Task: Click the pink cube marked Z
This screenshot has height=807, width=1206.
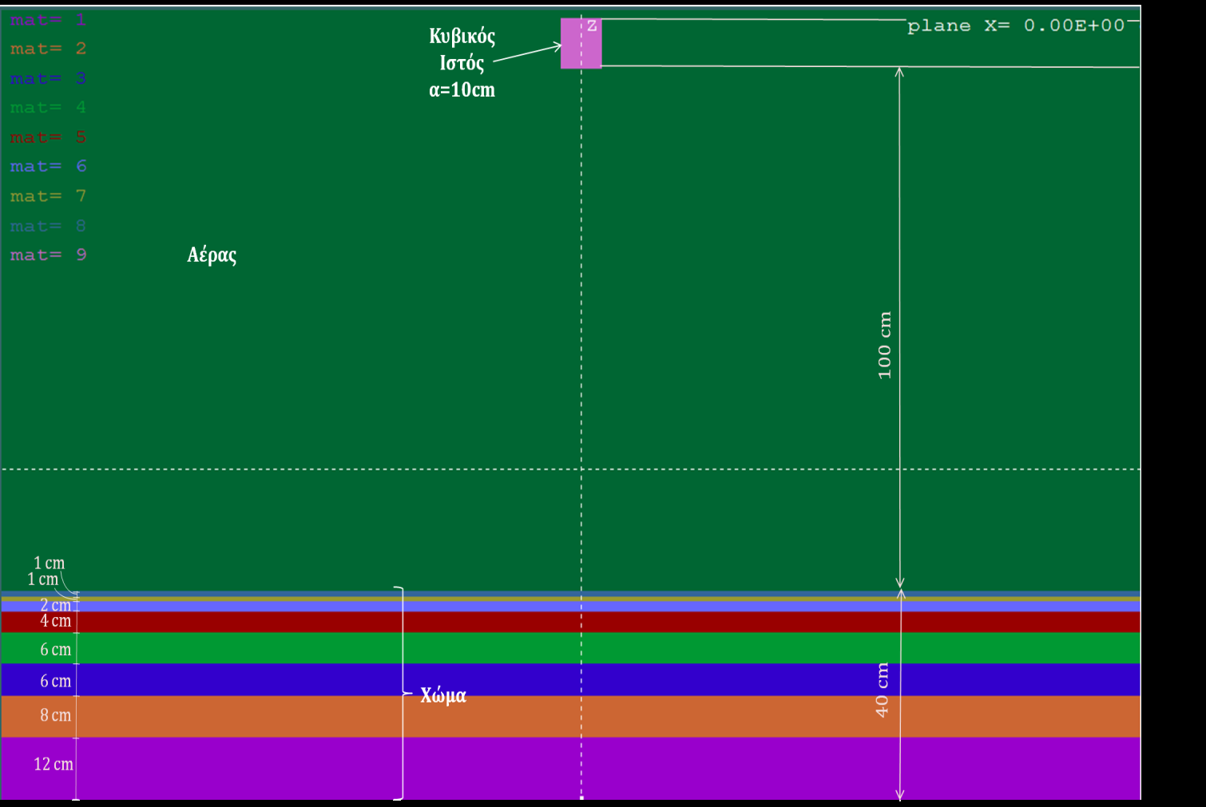Action: (x=581, y=43)
